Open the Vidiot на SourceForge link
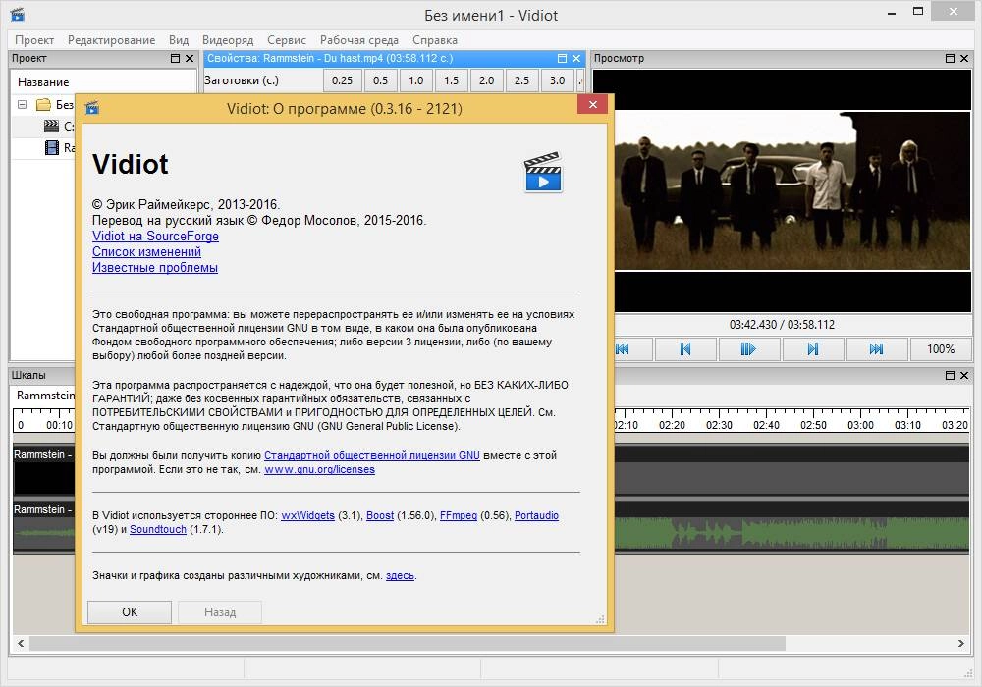The image size is (982, 687). point(155,236)
